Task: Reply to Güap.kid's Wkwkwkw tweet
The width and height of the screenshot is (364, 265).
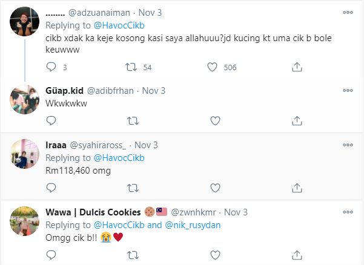Action: click(52, 121)
